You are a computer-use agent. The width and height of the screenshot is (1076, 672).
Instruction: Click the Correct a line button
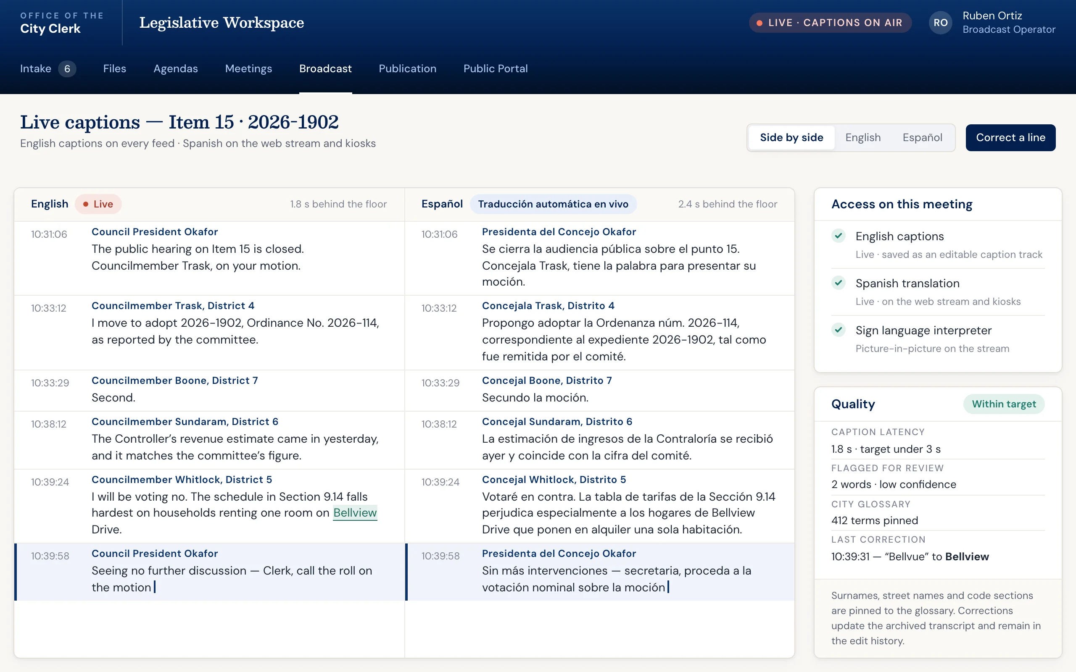click(1010, 138)
